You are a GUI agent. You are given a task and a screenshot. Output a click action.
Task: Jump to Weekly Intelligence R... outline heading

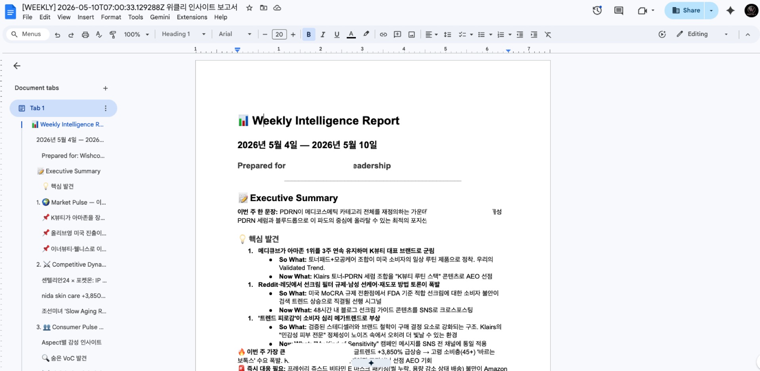pyautogui.click(x=68, y=124)
